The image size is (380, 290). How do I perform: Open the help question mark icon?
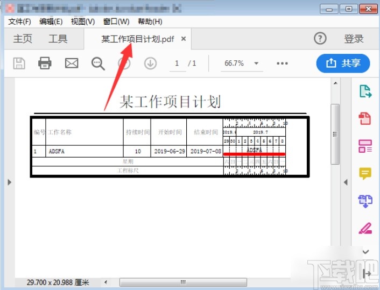pyautogui.click(x=320, y=39)
